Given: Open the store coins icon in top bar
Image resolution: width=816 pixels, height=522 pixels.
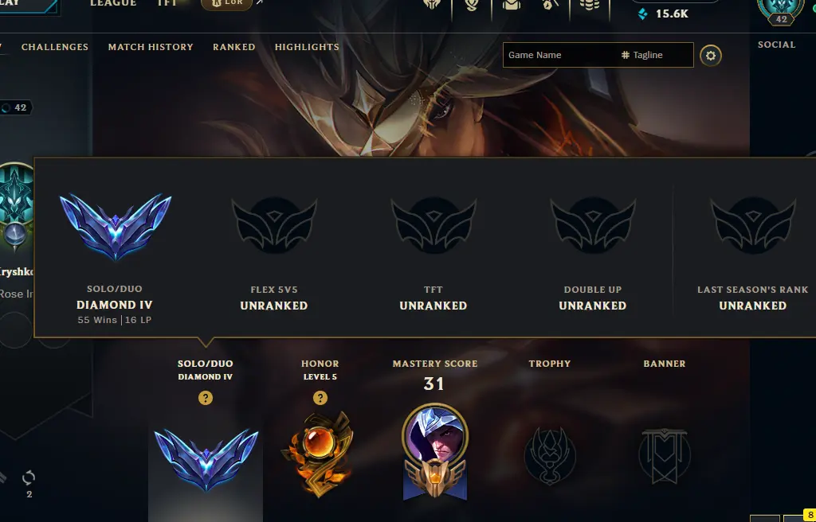Looking at the screenshot, I should (x=590, y=6).
